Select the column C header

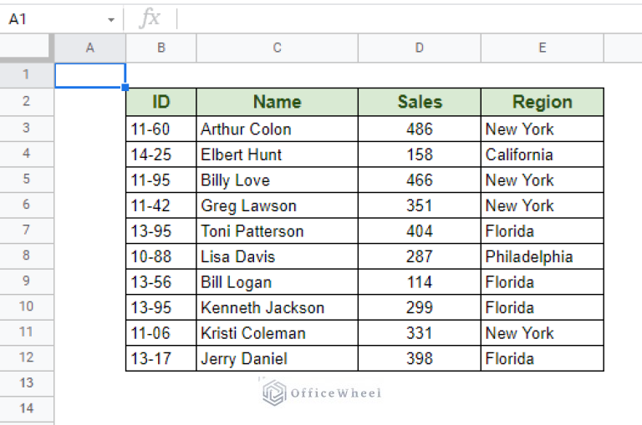click(277, 48)
